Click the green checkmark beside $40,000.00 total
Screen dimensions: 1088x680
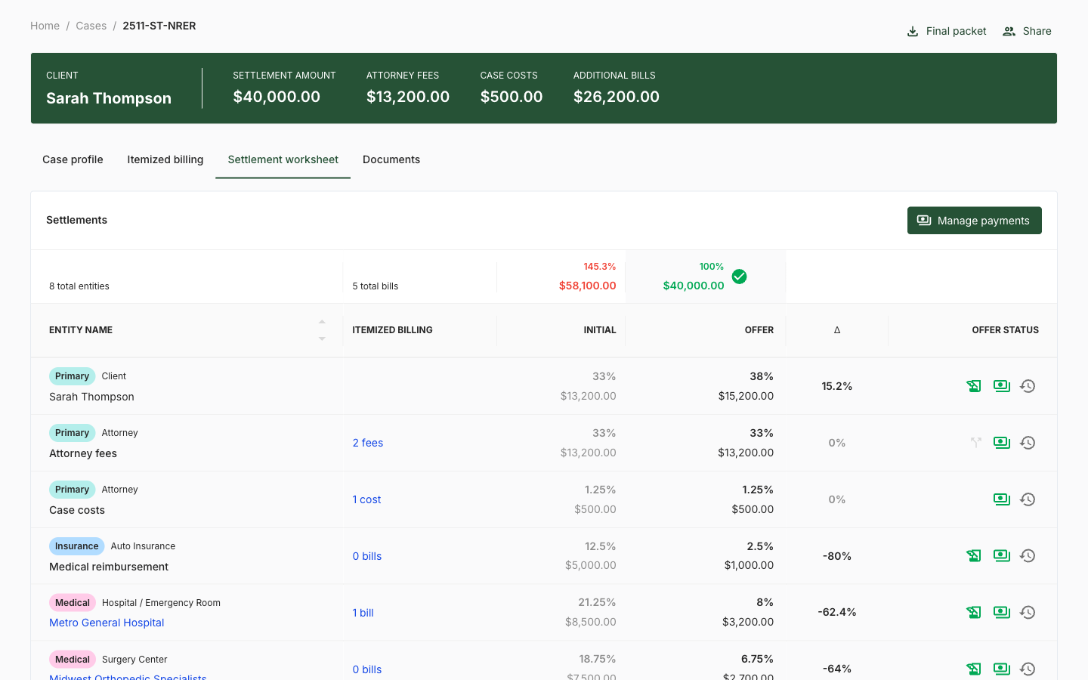tap(739, 277)
